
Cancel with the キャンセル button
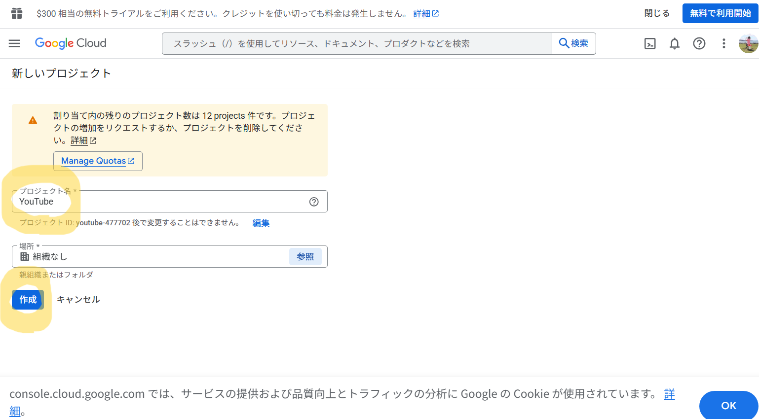[78, 300]
